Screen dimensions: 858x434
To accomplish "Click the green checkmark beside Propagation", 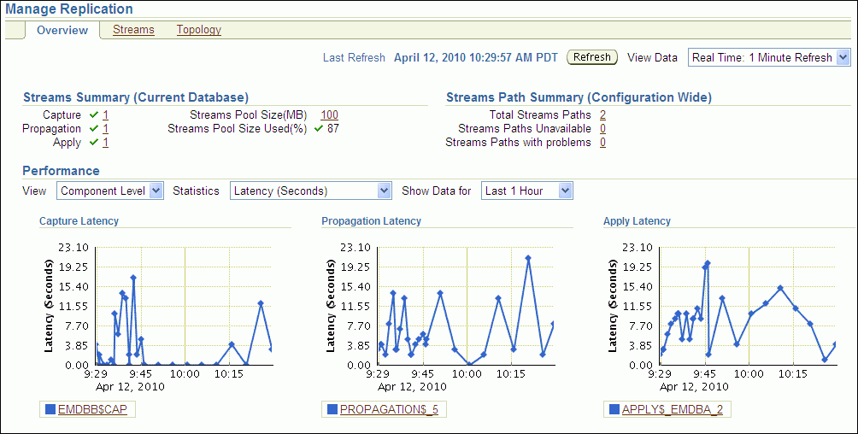I will 93,129.
